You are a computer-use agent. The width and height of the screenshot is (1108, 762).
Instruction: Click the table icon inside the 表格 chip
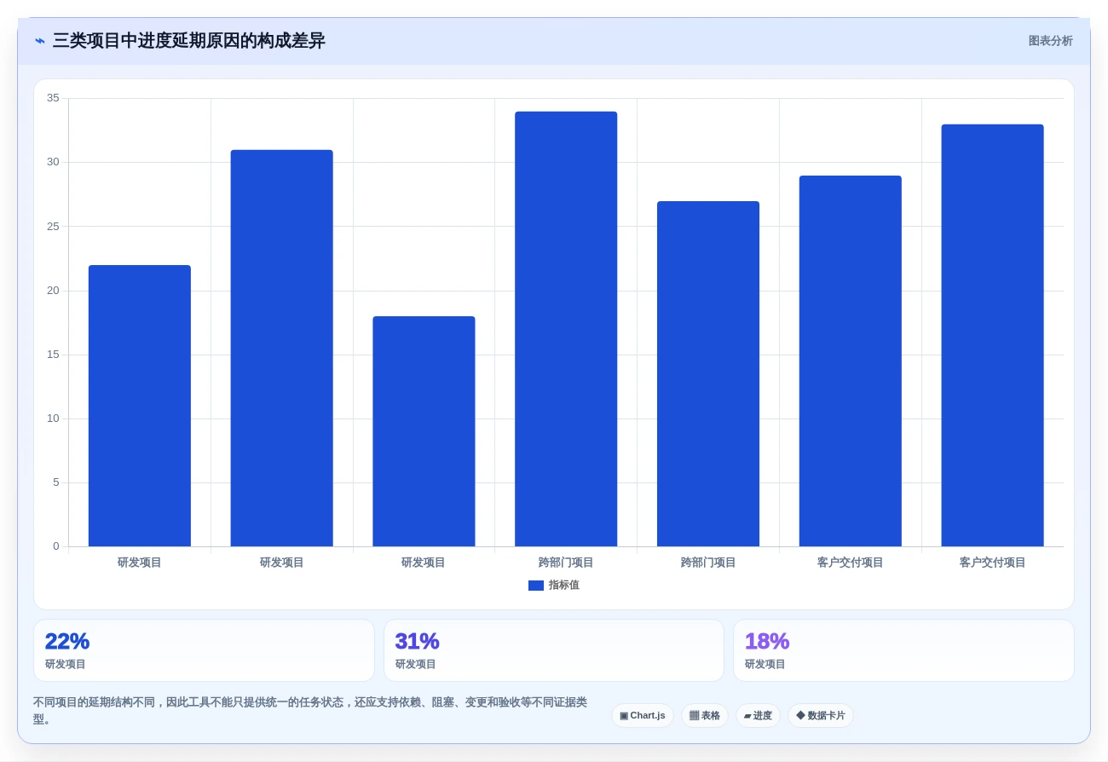694,716
